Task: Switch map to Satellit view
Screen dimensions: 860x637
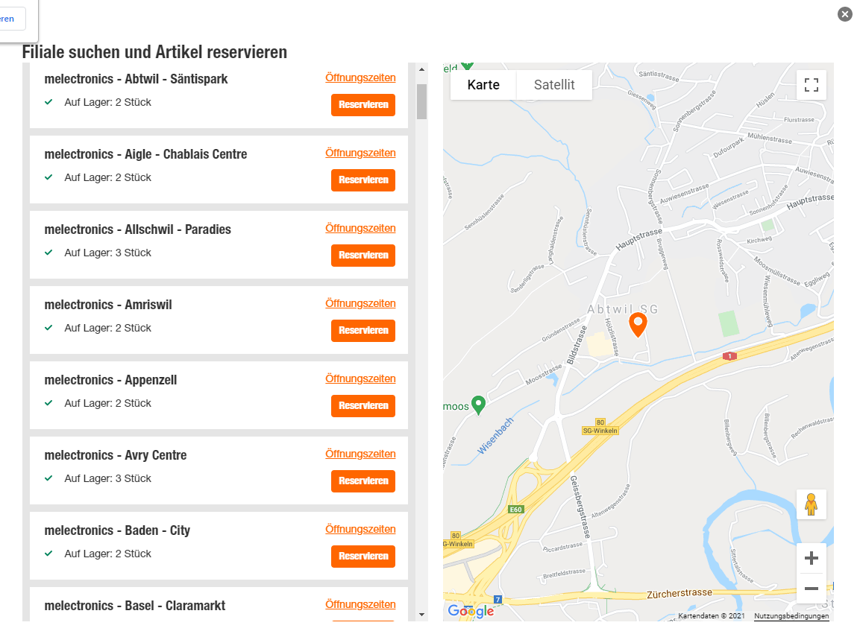Action: click(x=554, y=85)
